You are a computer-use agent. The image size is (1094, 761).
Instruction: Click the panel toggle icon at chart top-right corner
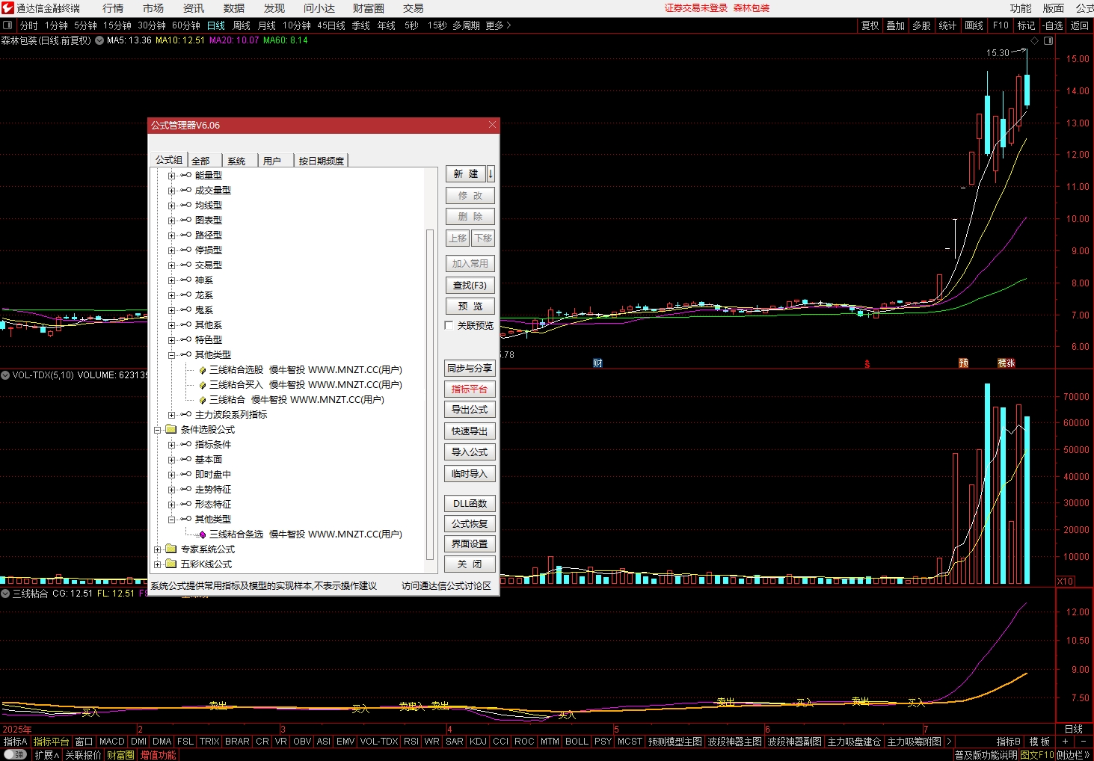point(1048,40)
